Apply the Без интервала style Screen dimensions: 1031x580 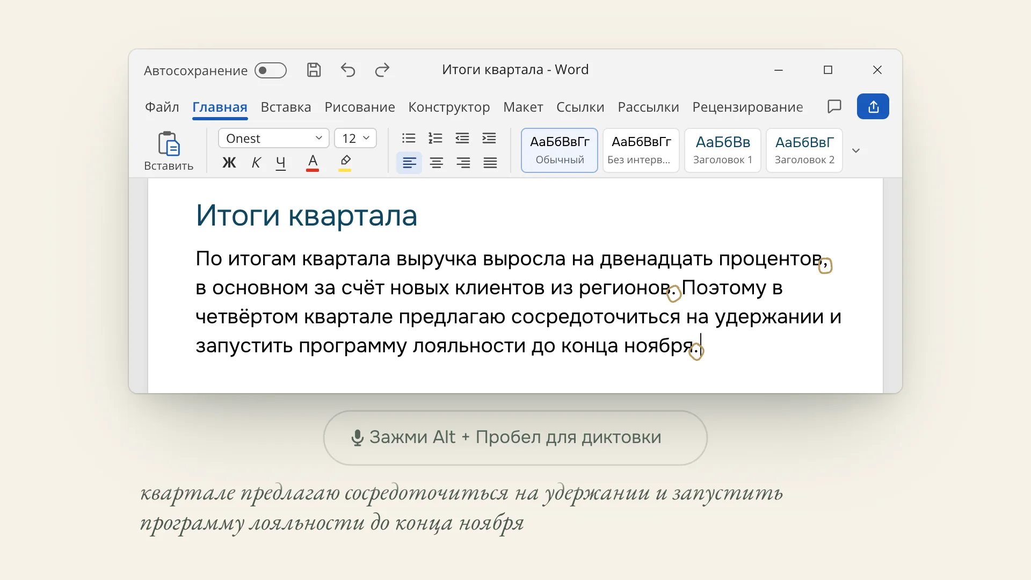[641, 150]
